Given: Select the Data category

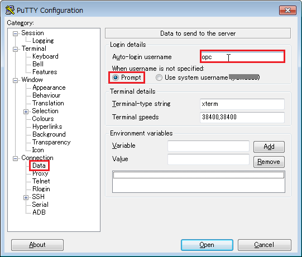Looking at the screenshot, I should point(39,166).
